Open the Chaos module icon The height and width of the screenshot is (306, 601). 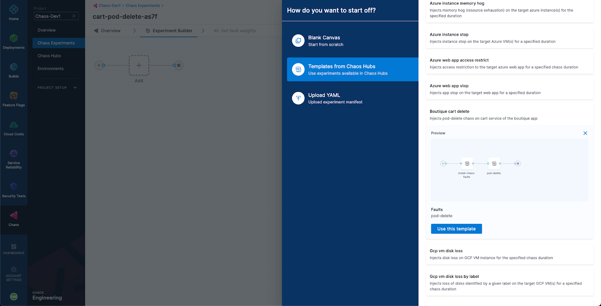(x=14, y=216)
